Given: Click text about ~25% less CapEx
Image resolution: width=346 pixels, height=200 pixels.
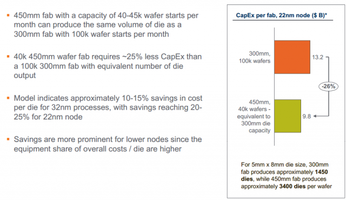Looking at the screenshot, I should pos(108,66).
